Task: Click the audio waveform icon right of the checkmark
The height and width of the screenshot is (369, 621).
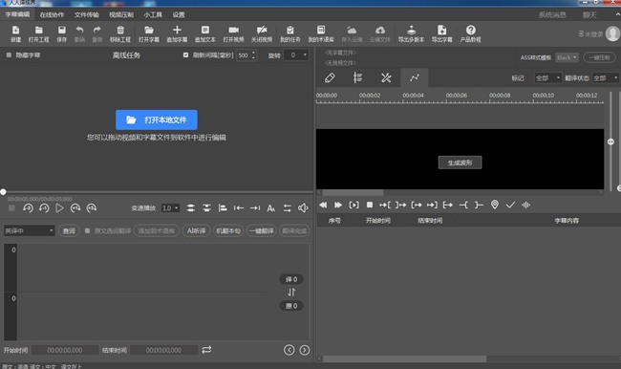Action: (x=526, y=205)
